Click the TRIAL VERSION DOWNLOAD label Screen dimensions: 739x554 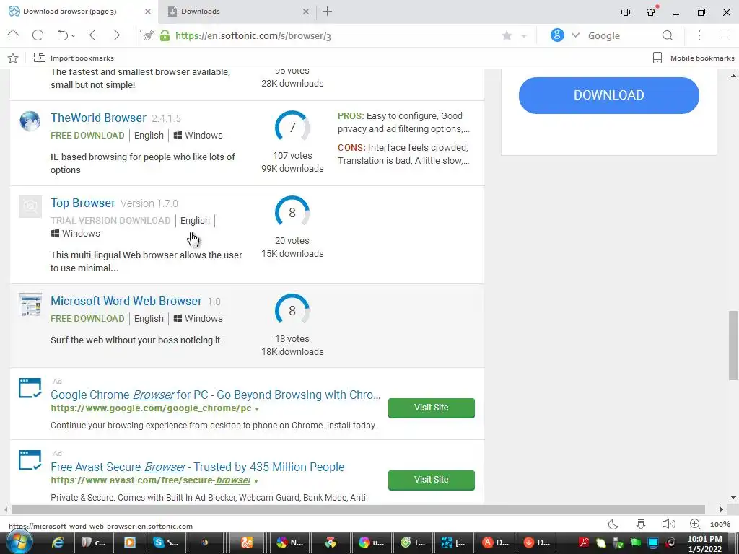[x=110, y=221]
